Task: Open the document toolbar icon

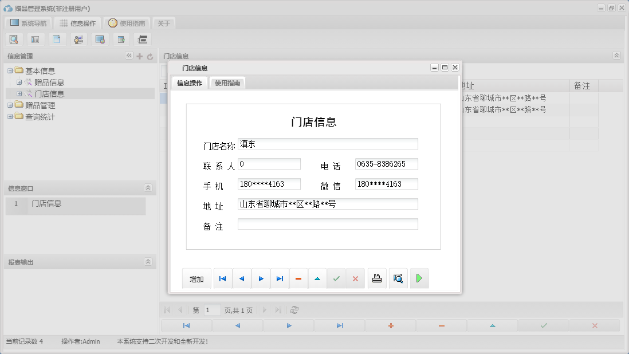Action: point(57,39)
